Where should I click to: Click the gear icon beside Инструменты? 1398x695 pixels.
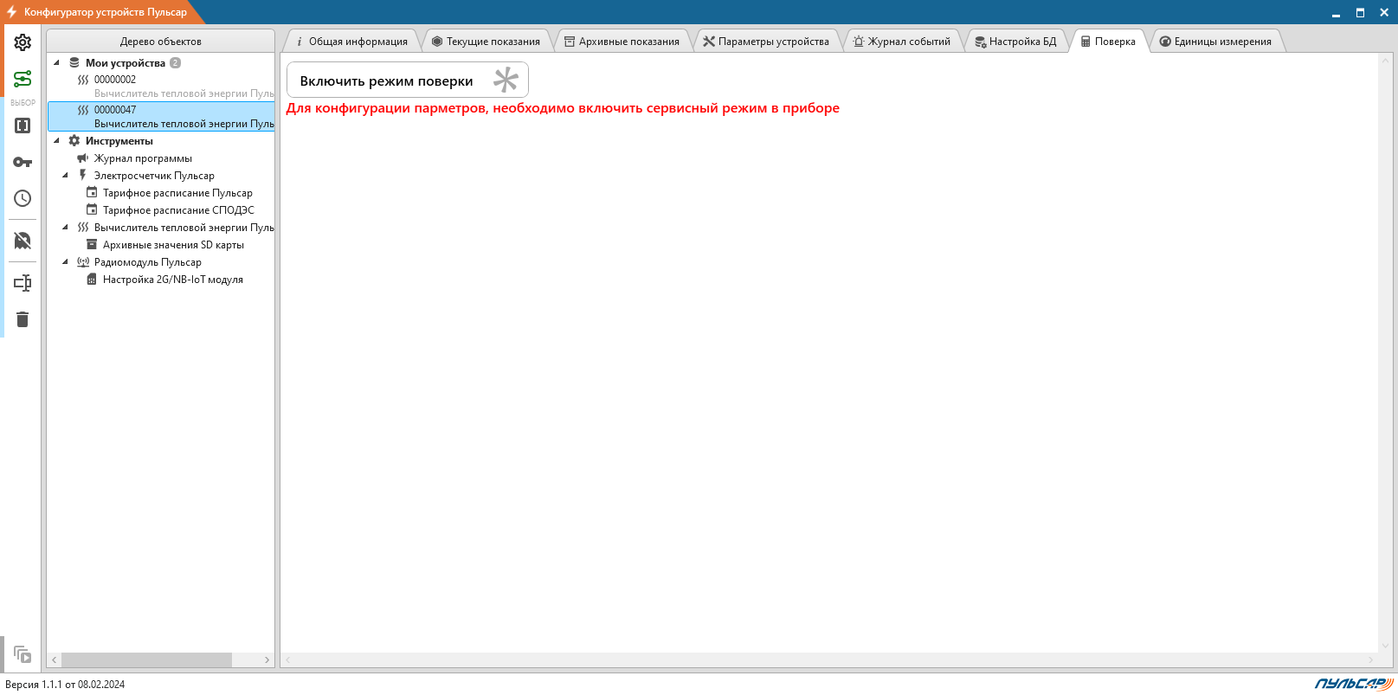pos(74,140)
